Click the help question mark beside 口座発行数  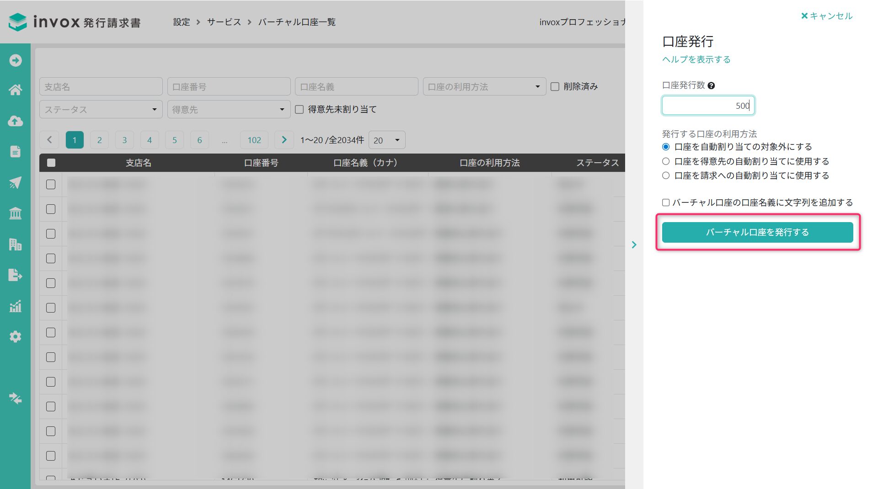point(711,85)
